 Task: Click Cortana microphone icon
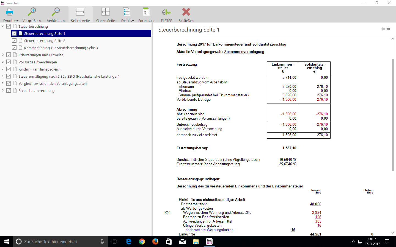(x=102, y=242)
